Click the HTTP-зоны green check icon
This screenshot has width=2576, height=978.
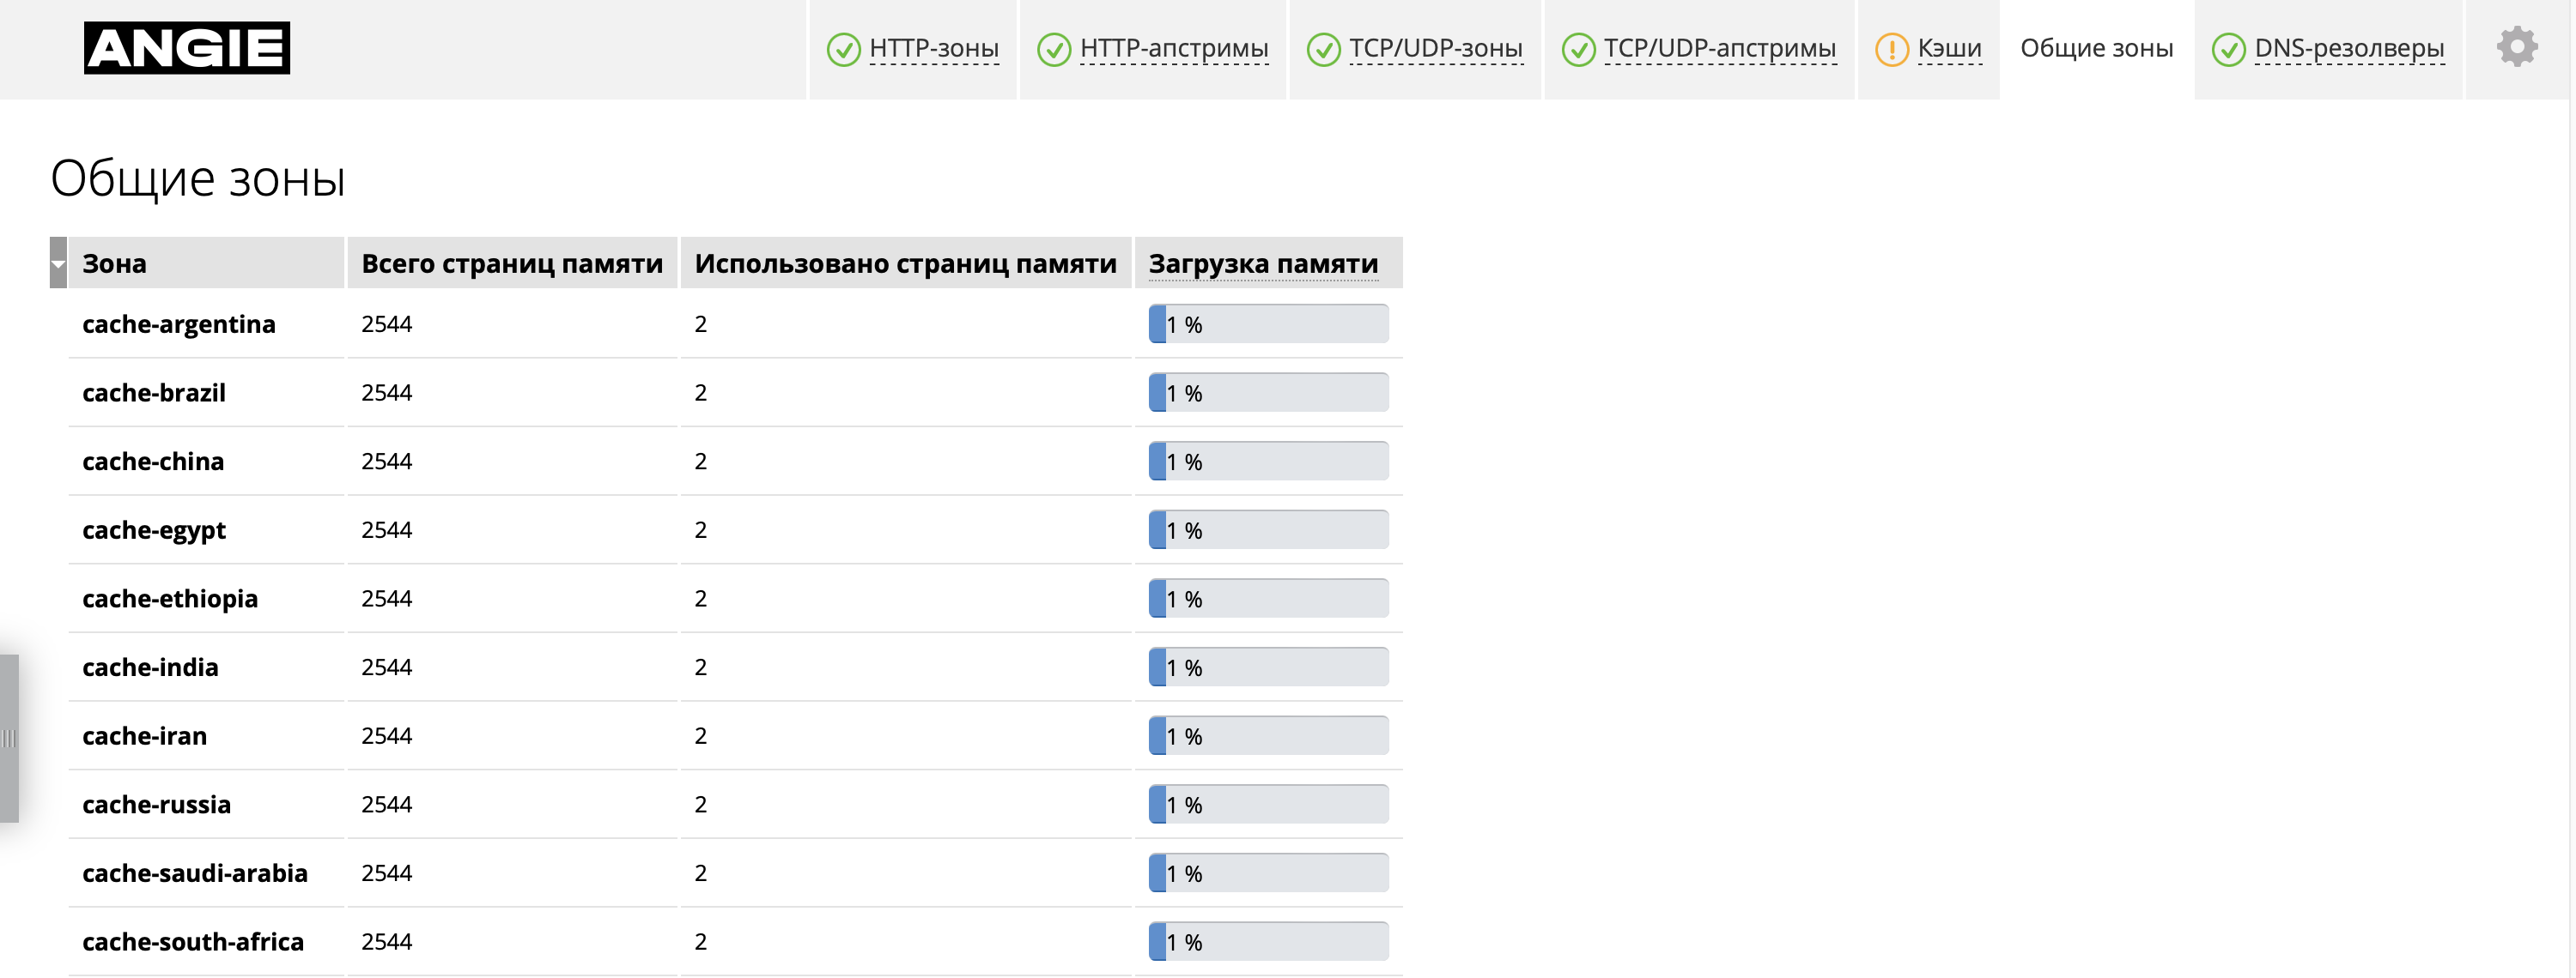tap(843, 49)
